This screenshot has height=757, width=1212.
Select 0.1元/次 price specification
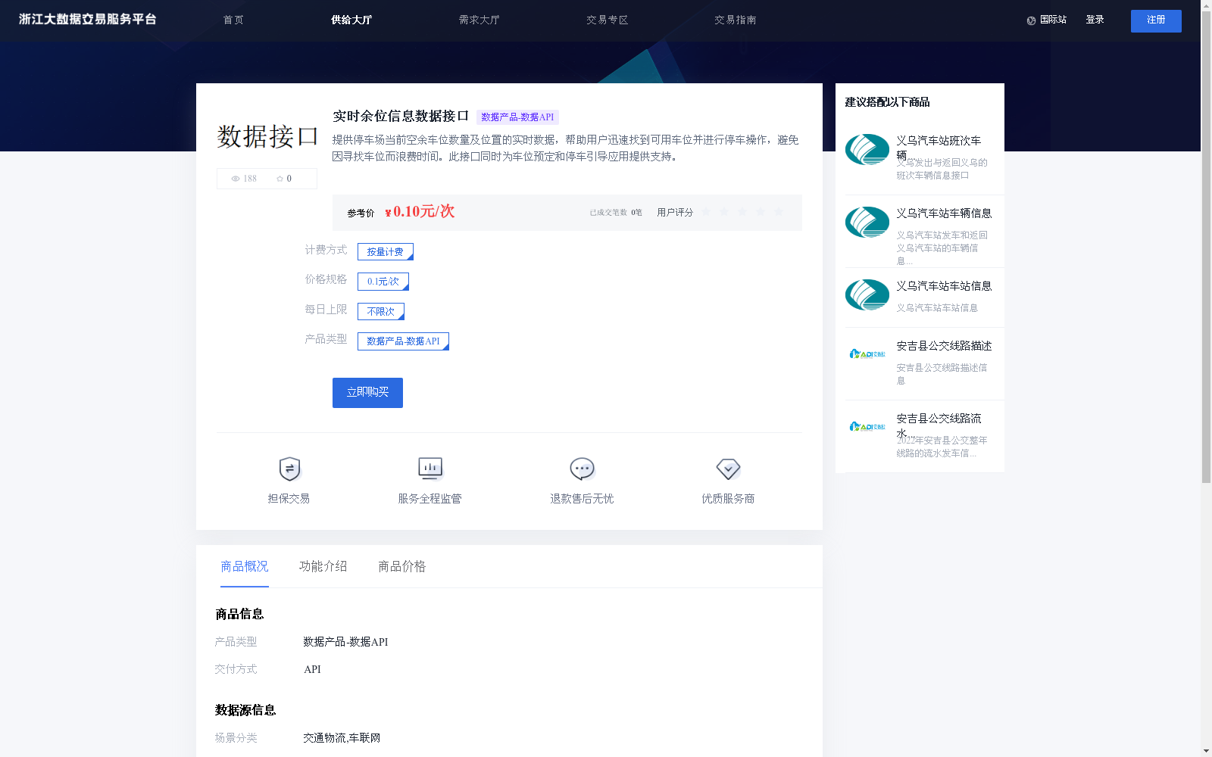(x=383, y=282)
